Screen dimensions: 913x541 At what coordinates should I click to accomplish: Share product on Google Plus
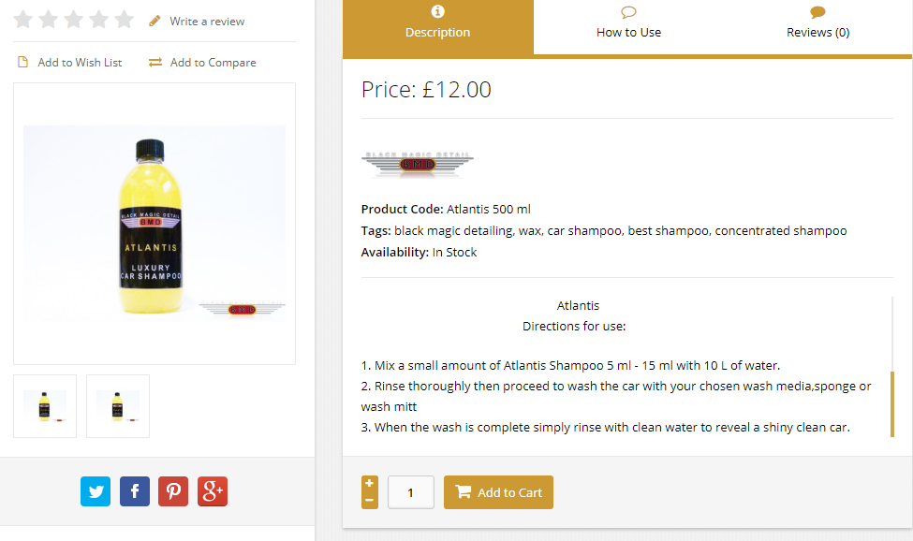(213, 491)
